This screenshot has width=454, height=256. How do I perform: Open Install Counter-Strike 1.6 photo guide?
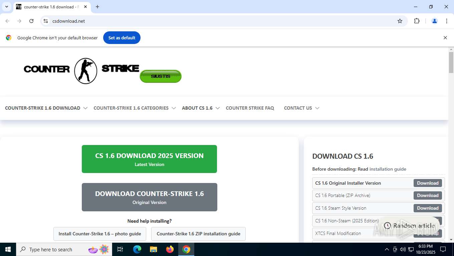(x=100, y=234)
